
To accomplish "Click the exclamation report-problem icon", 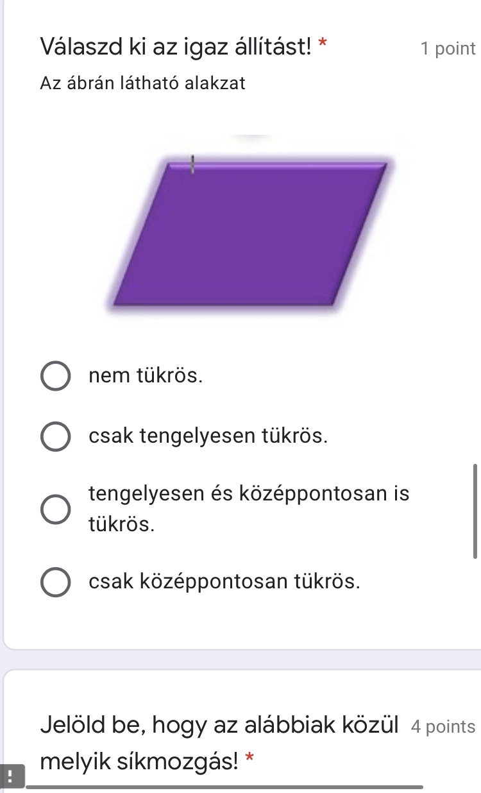I will coord(12,776).
